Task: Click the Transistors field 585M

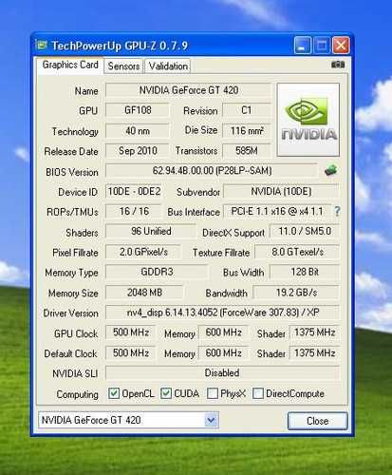Action: 247,151
